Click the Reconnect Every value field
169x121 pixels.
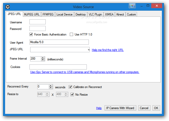(43, 87)
